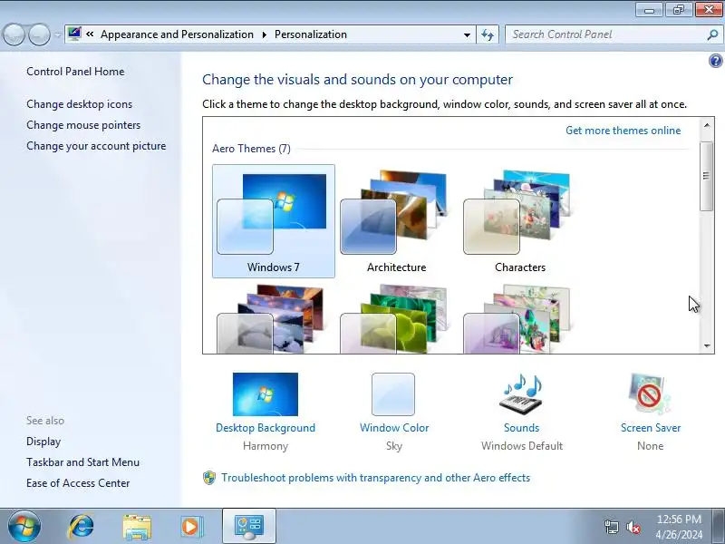Click the search magnifier icon
This screenshot has width=725, height=544.
point(712,34)
